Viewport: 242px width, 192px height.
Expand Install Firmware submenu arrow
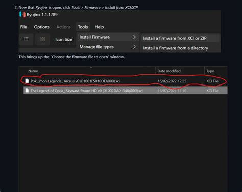click(134, 37)
